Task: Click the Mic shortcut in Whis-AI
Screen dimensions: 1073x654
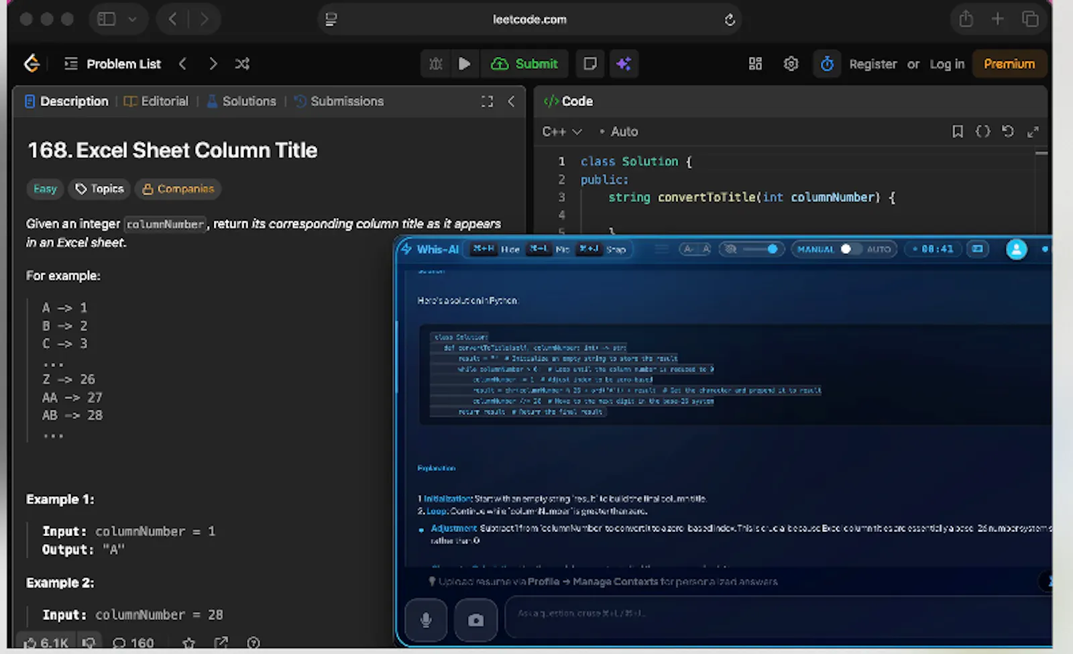Action: coord(549,249)
